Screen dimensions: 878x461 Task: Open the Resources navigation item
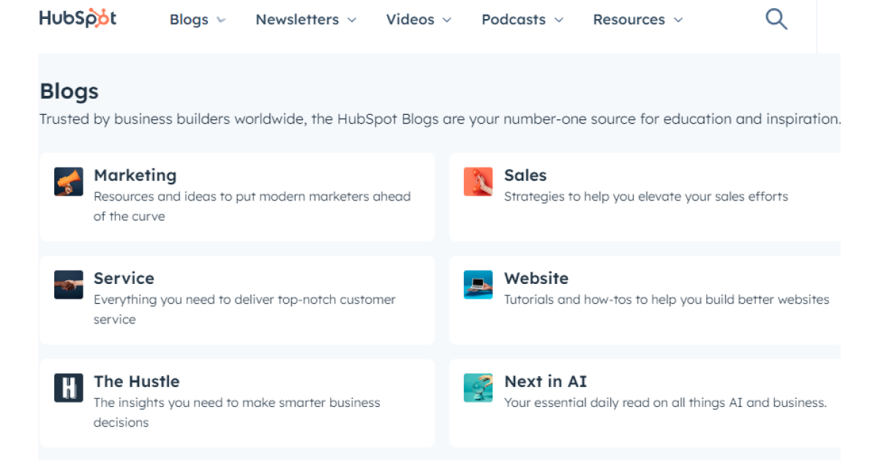point(629,20)
